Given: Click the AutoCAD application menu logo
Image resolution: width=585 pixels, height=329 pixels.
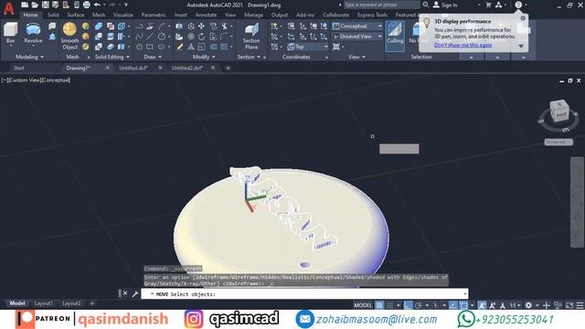Looking at the screenshot, I should pyautogui.click(x=8, y=8).
